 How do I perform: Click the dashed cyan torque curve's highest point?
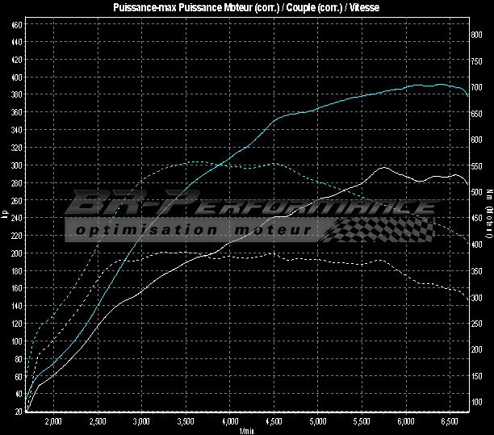[194, 162]
